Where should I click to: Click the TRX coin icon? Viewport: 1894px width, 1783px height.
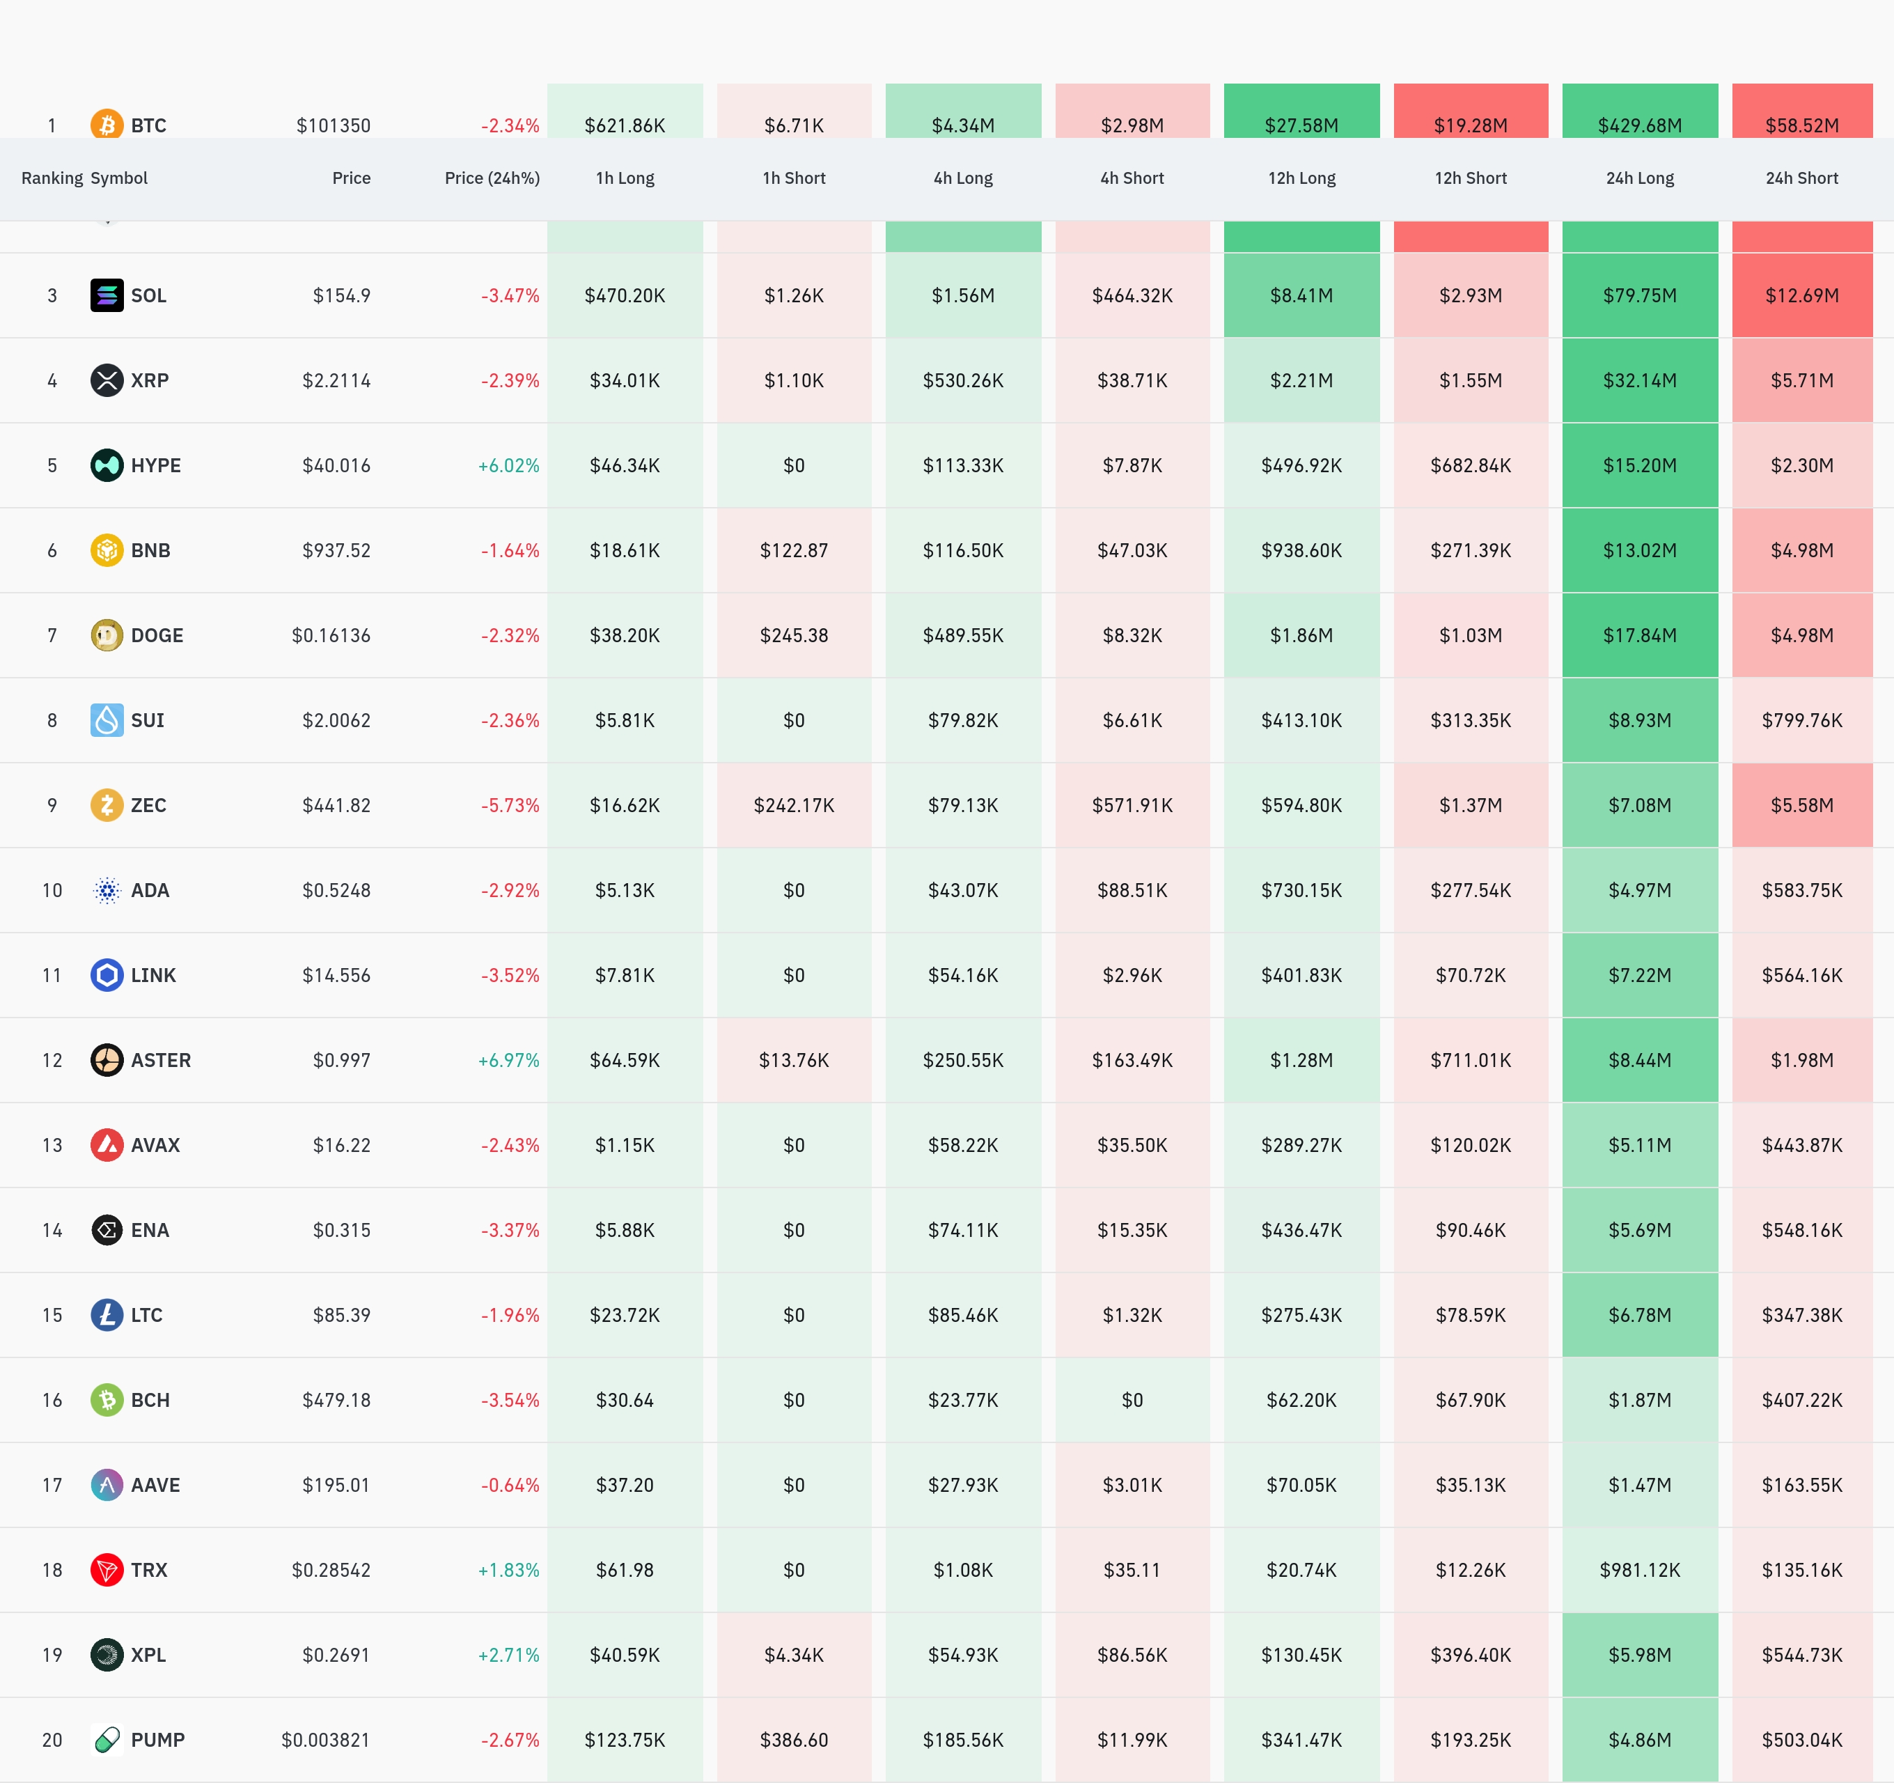(x=107, y=1570)
